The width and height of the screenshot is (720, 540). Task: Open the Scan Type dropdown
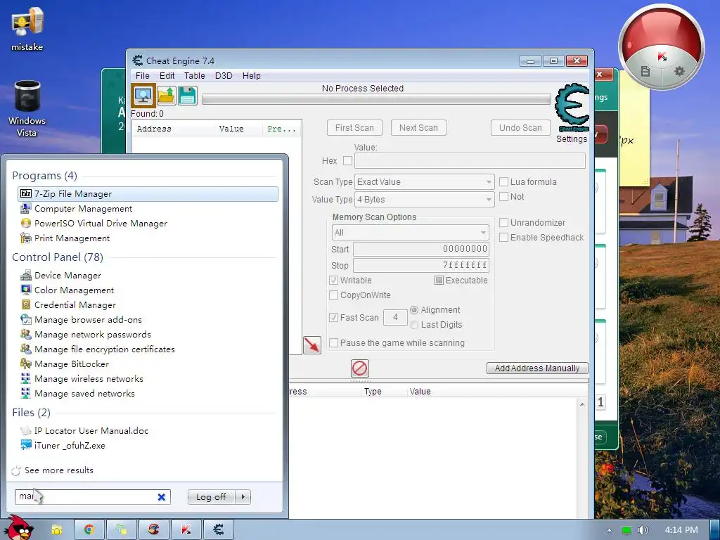pos(424,182)
